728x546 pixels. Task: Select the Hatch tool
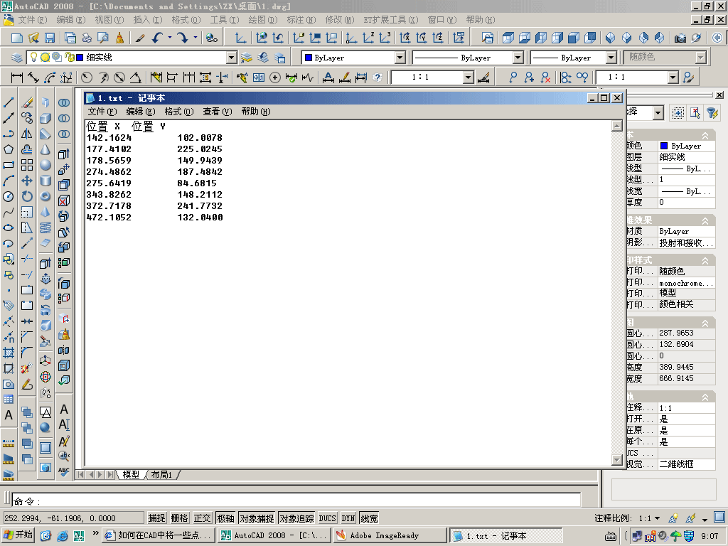[9, 353]
